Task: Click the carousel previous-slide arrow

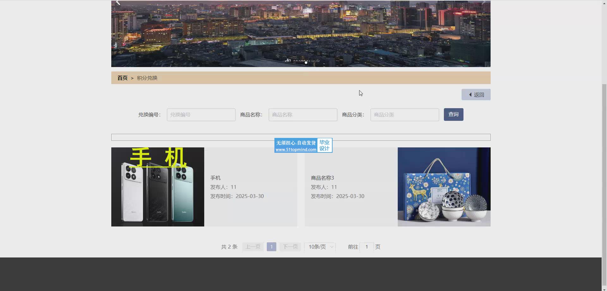Action: pos(118,3)
